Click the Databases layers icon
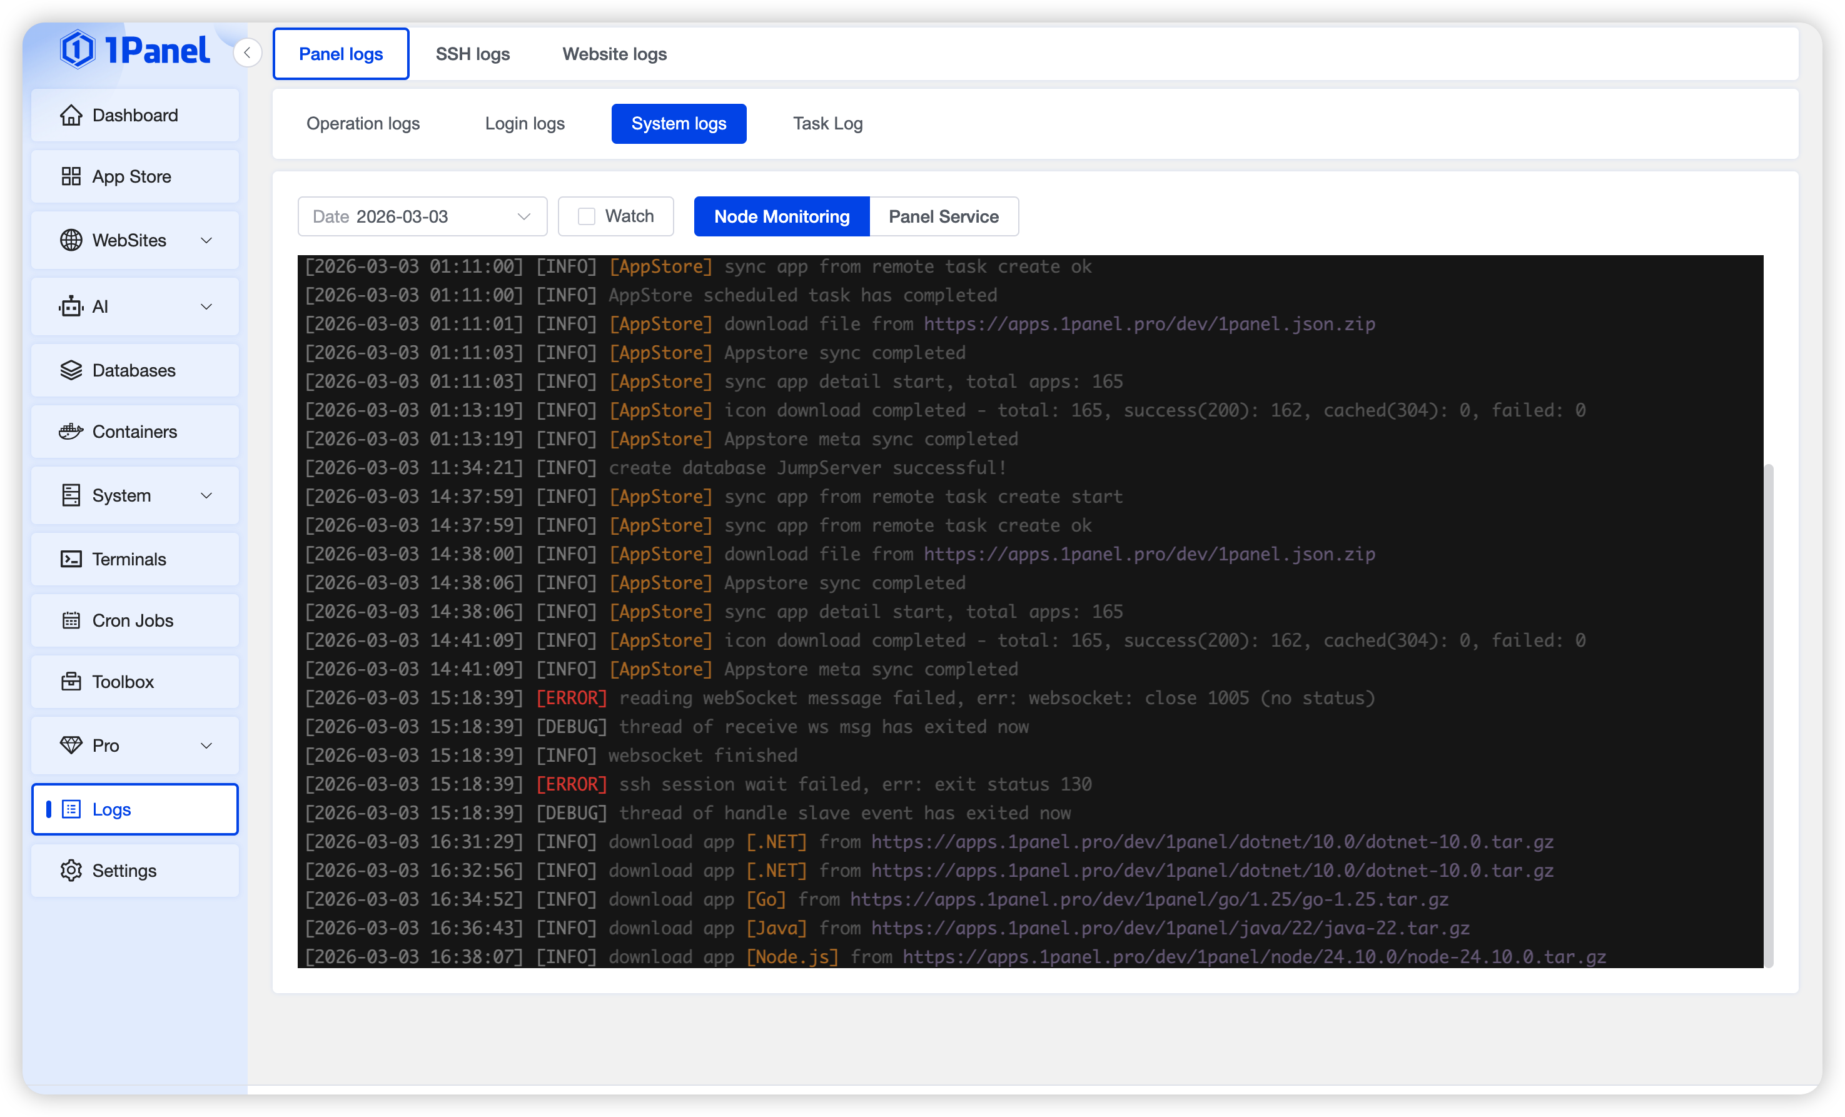1845x1117 pixels. pos(71,371)
